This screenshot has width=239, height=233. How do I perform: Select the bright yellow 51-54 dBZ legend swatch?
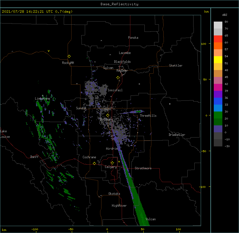(x=218, y=59)
